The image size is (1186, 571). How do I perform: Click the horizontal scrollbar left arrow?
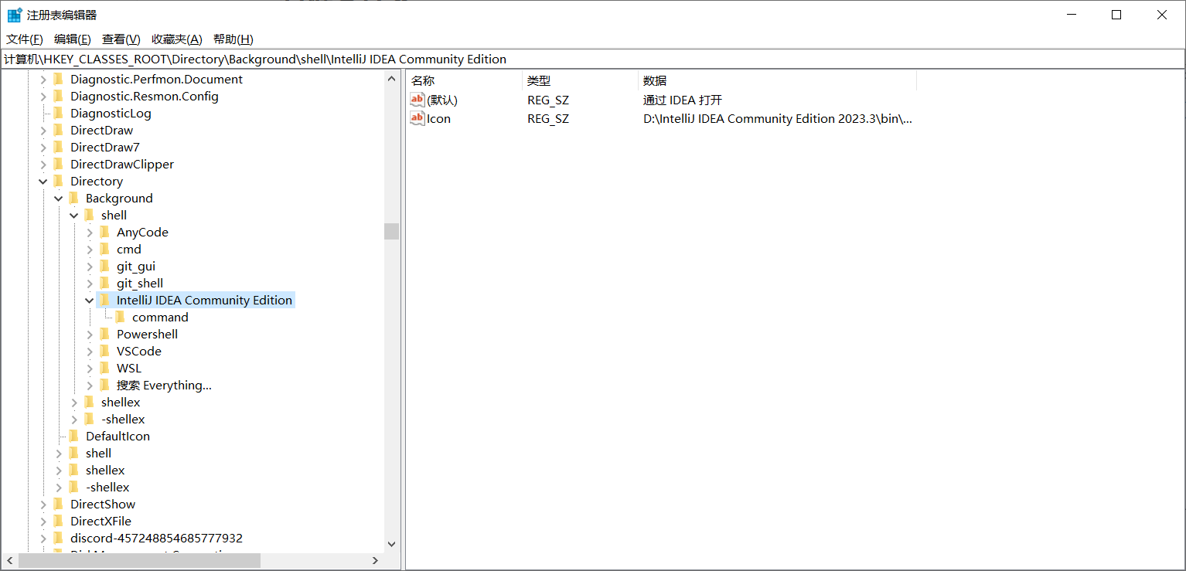(10, 561)
